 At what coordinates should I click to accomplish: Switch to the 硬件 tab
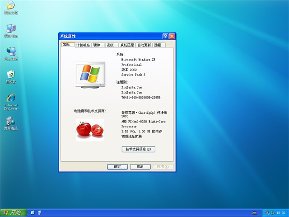tap(97, 45)
